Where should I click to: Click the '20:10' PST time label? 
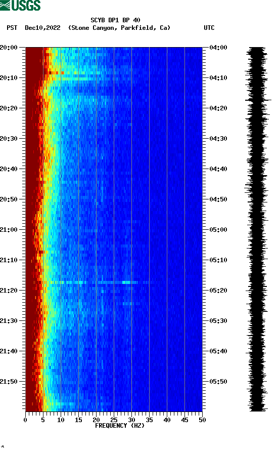tap(9, 78)
